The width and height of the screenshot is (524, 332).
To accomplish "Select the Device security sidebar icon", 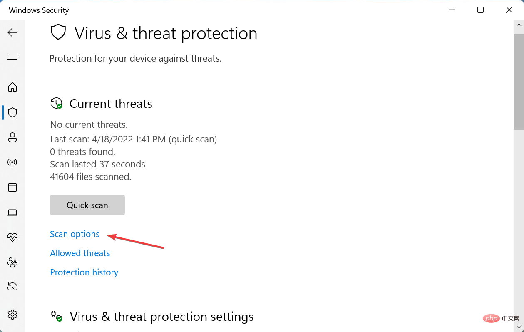I will pos(12,212).
